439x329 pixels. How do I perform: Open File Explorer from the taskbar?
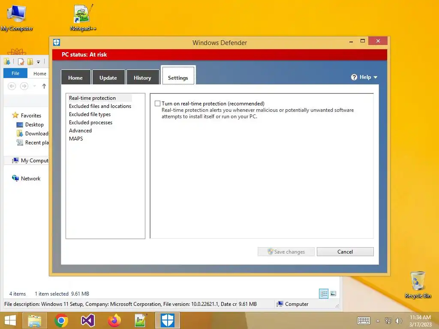pyautogui.click(x=35, y=320)
